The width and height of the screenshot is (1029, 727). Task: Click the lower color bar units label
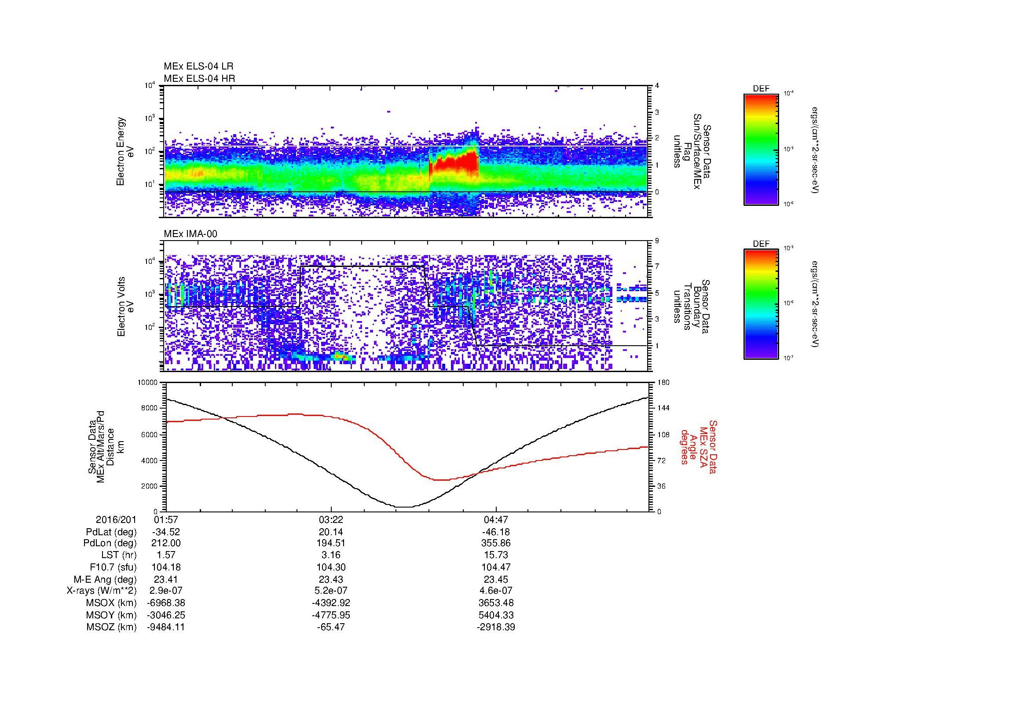(x=816, y=305)
